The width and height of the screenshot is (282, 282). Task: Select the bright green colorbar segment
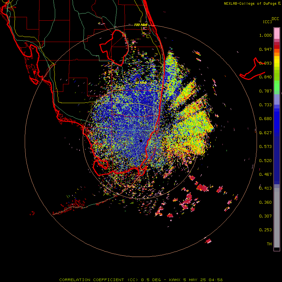coord(277,86)
